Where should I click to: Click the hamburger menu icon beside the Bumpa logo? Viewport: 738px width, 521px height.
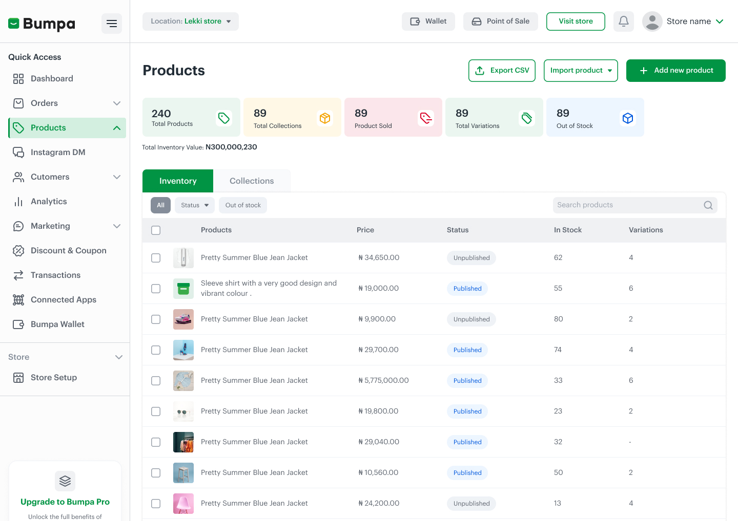112,24
